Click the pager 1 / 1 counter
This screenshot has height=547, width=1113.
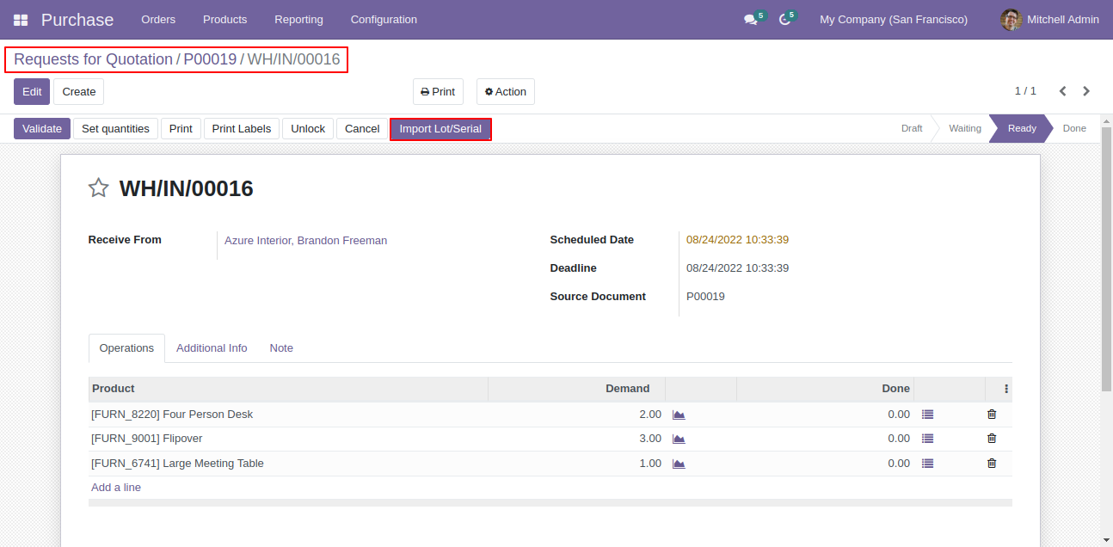click(x=1025, y=91)
